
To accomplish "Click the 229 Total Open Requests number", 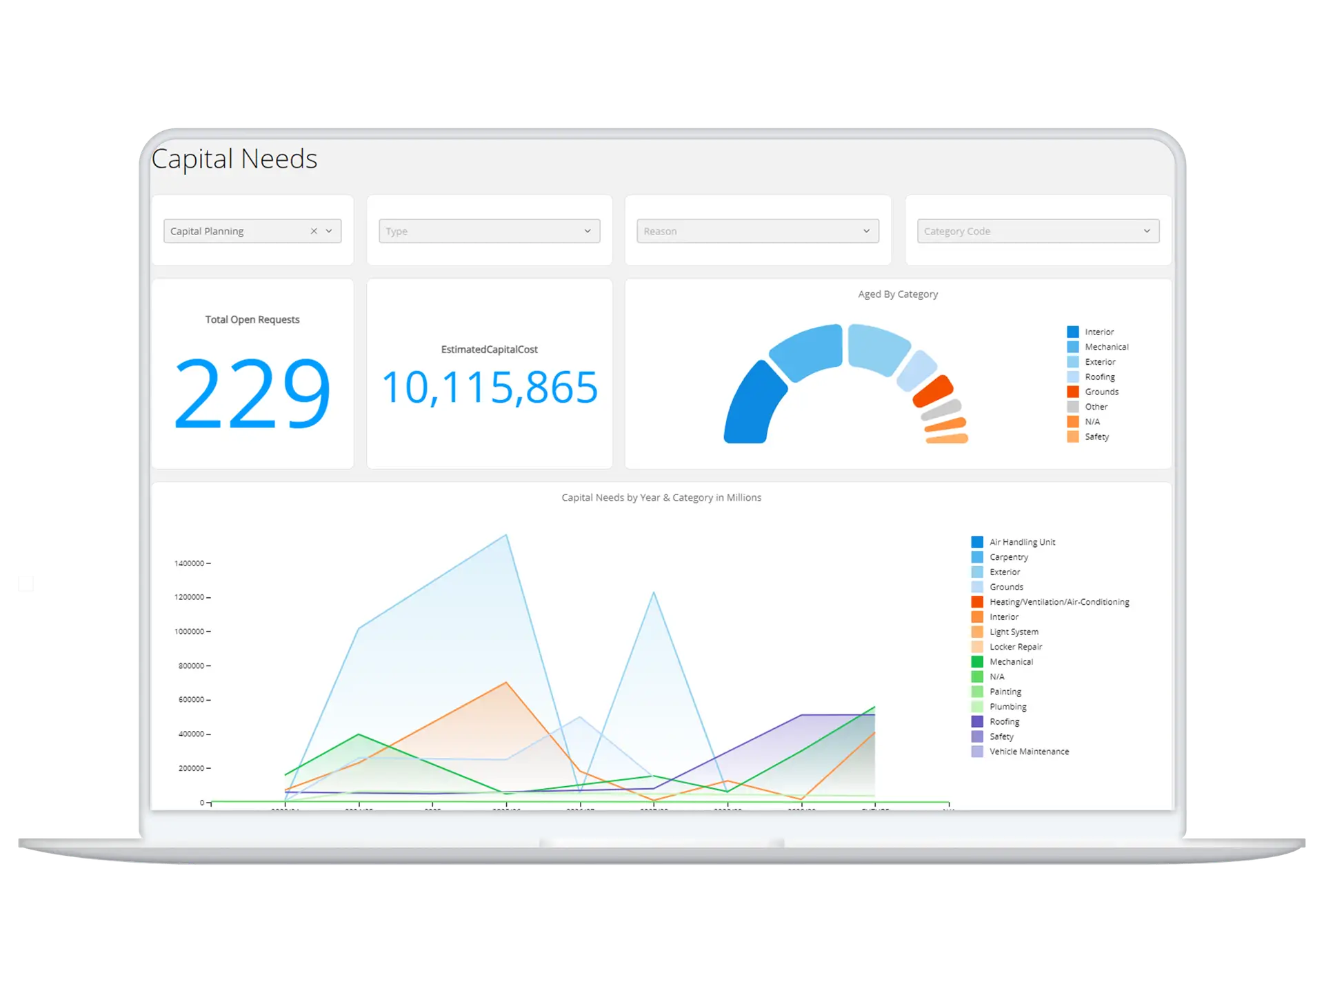I will coord(252,393).
